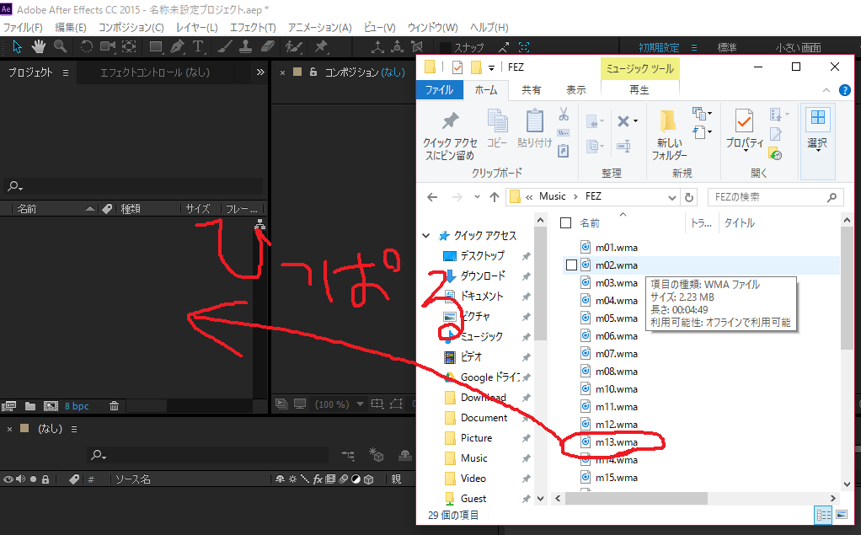Open the Project panel menu

[x=66, y=72]
